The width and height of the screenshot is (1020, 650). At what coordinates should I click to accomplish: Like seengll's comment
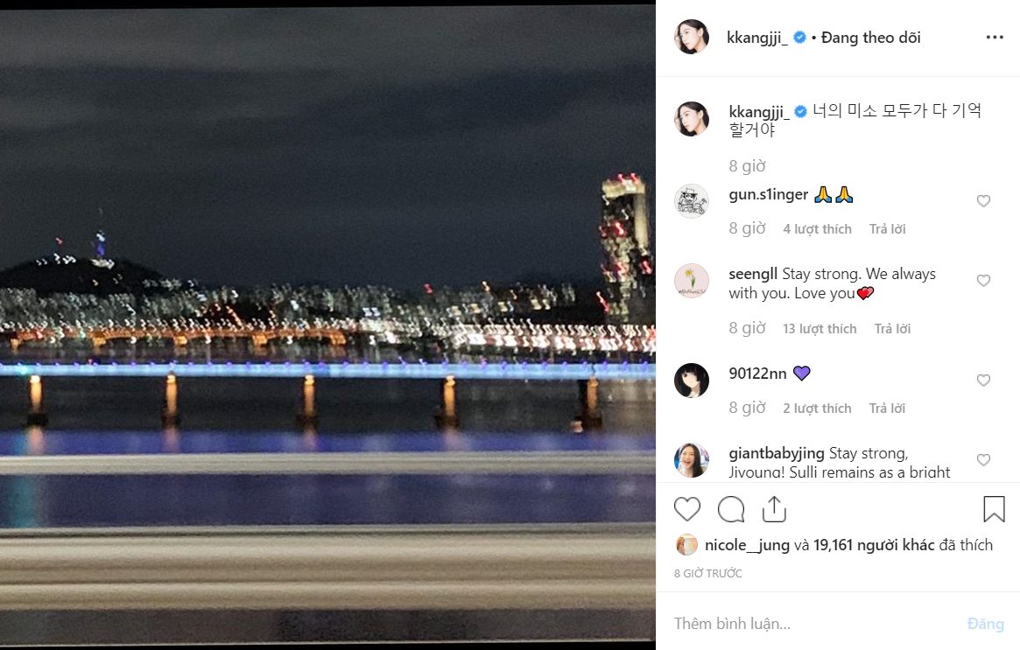[x=983, y=281]
